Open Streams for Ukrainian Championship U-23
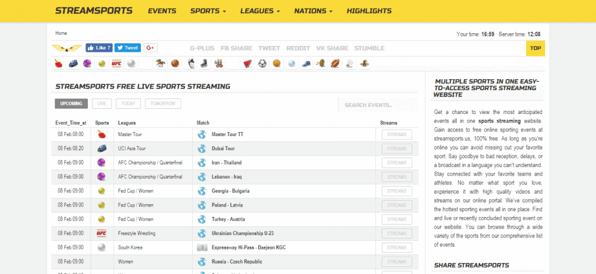Viewport: 596px width, 274px height. coord(397,233)
